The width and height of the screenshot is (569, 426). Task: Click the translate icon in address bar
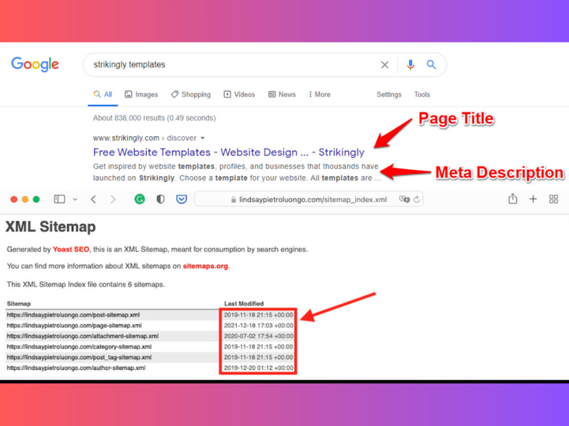[404, 199]
